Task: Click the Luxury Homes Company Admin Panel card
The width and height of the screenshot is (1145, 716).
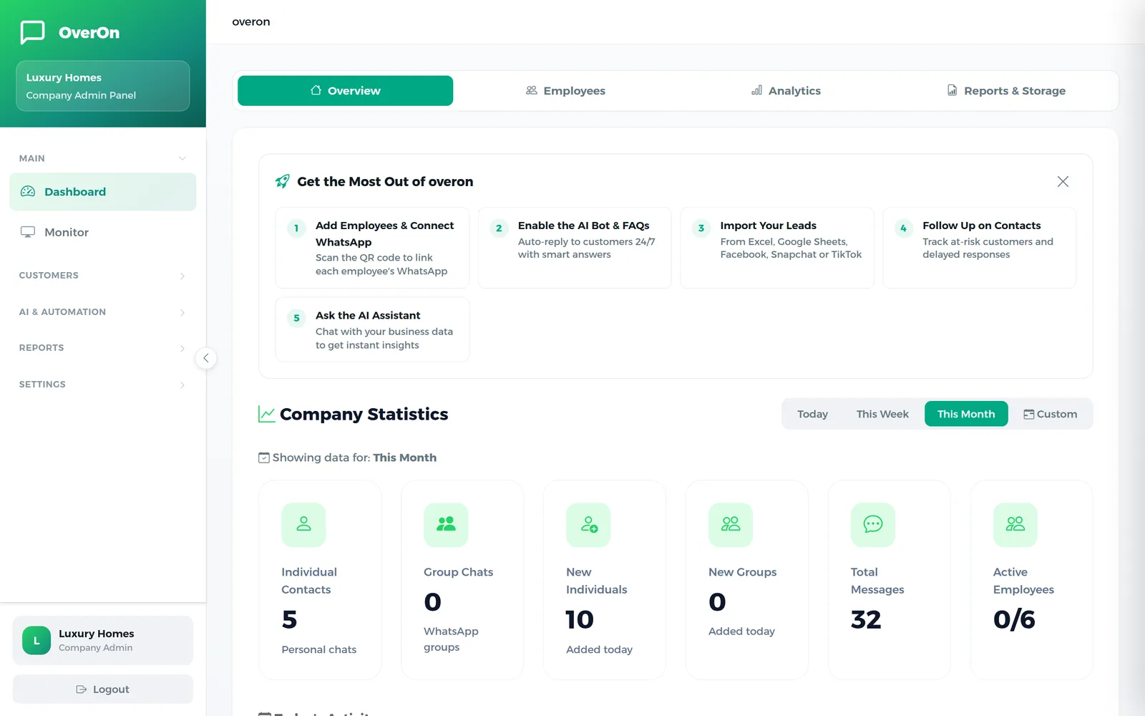Action: click(103, 86)
